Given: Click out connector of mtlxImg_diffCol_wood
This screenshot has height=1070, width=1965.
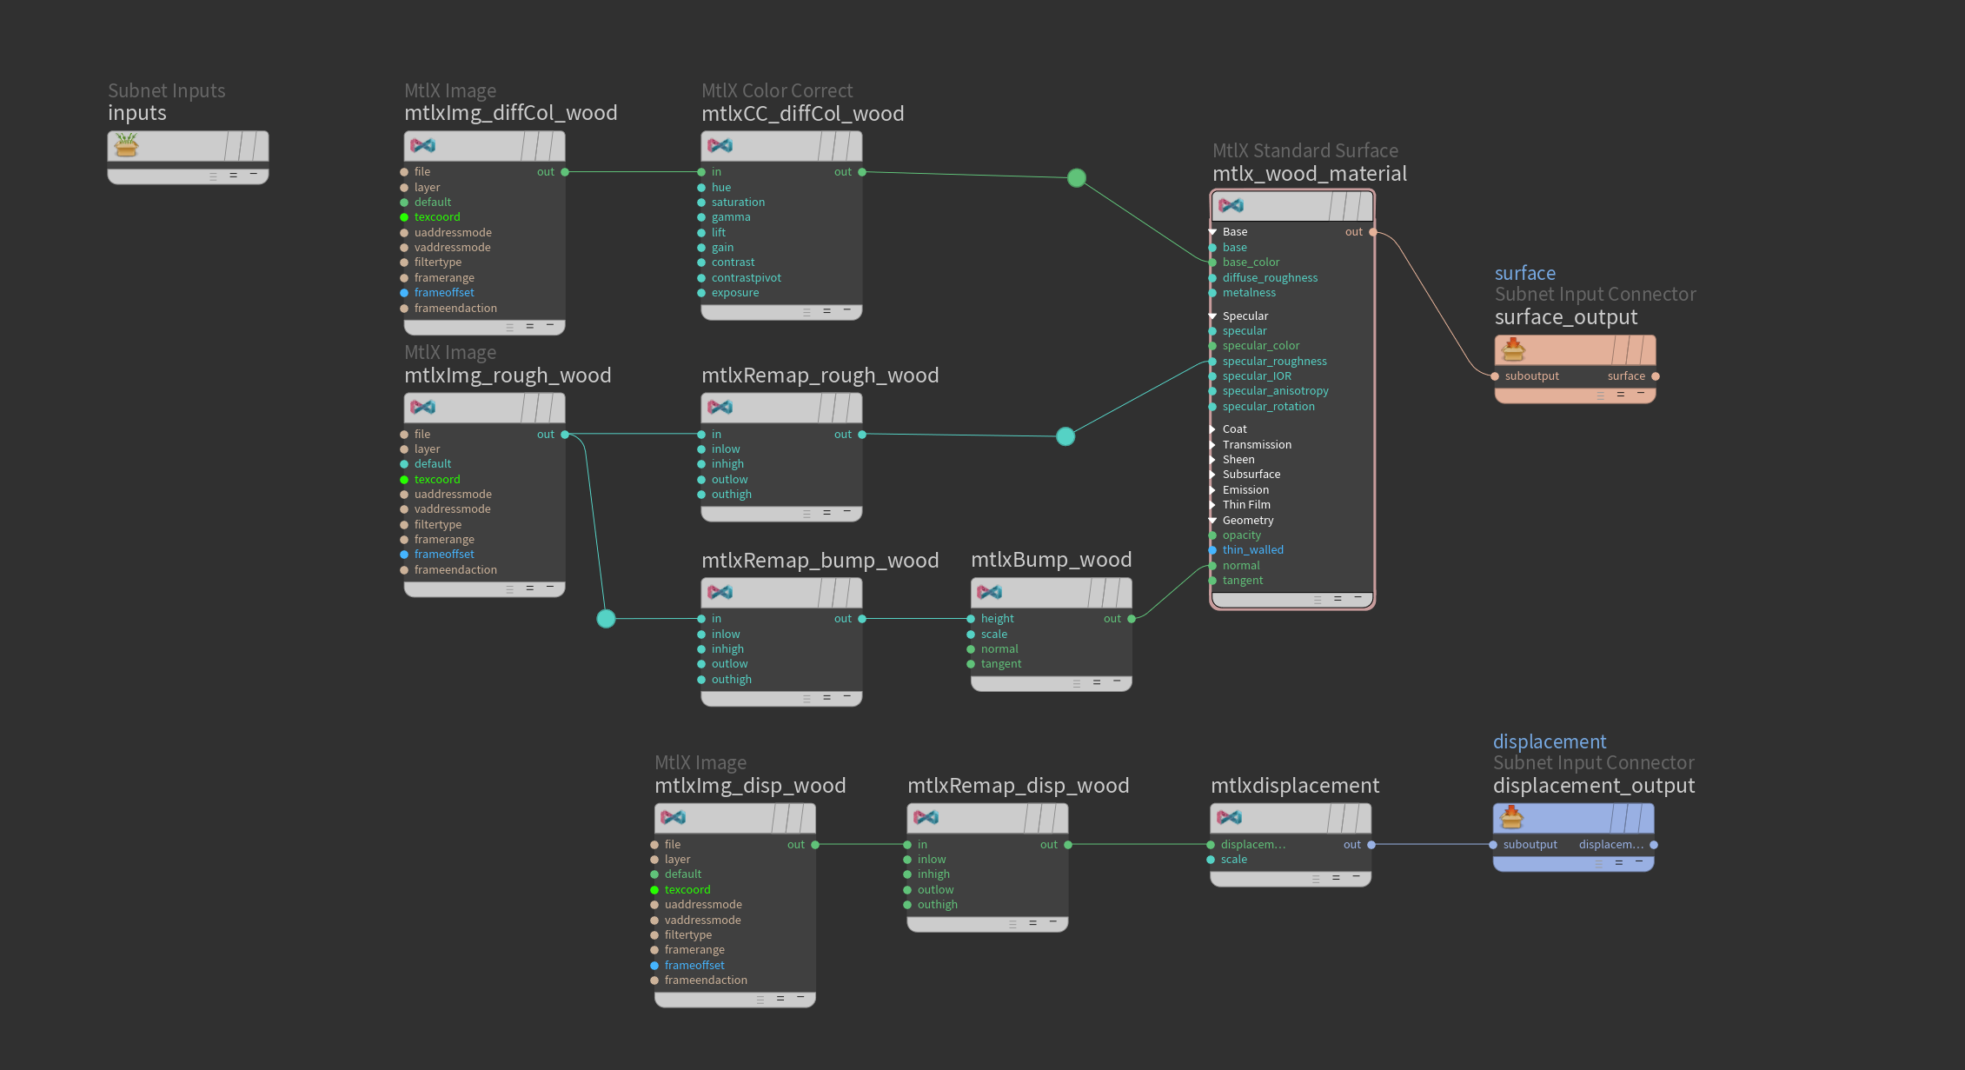Looking at the screenshot, I should tap(565, 172).
